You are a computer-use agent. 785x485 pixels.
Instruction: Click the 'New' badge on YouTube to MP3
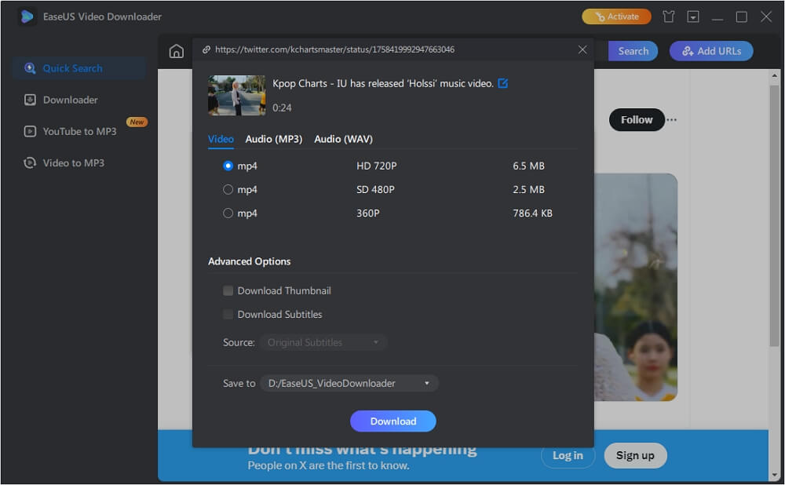tap(137, 122)
